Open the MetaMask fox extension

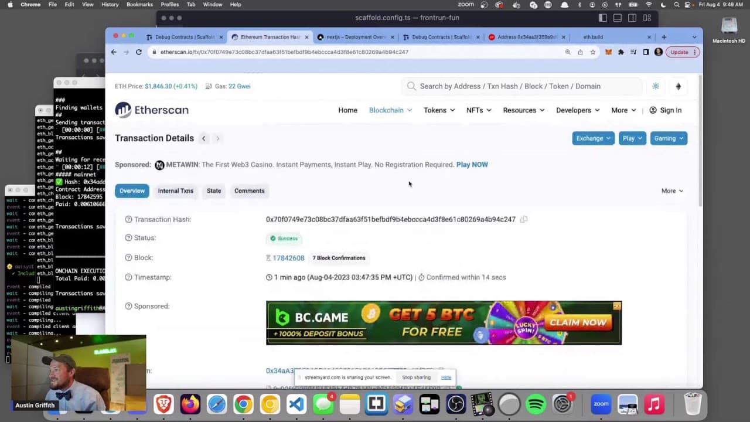[x=608, y=52]
